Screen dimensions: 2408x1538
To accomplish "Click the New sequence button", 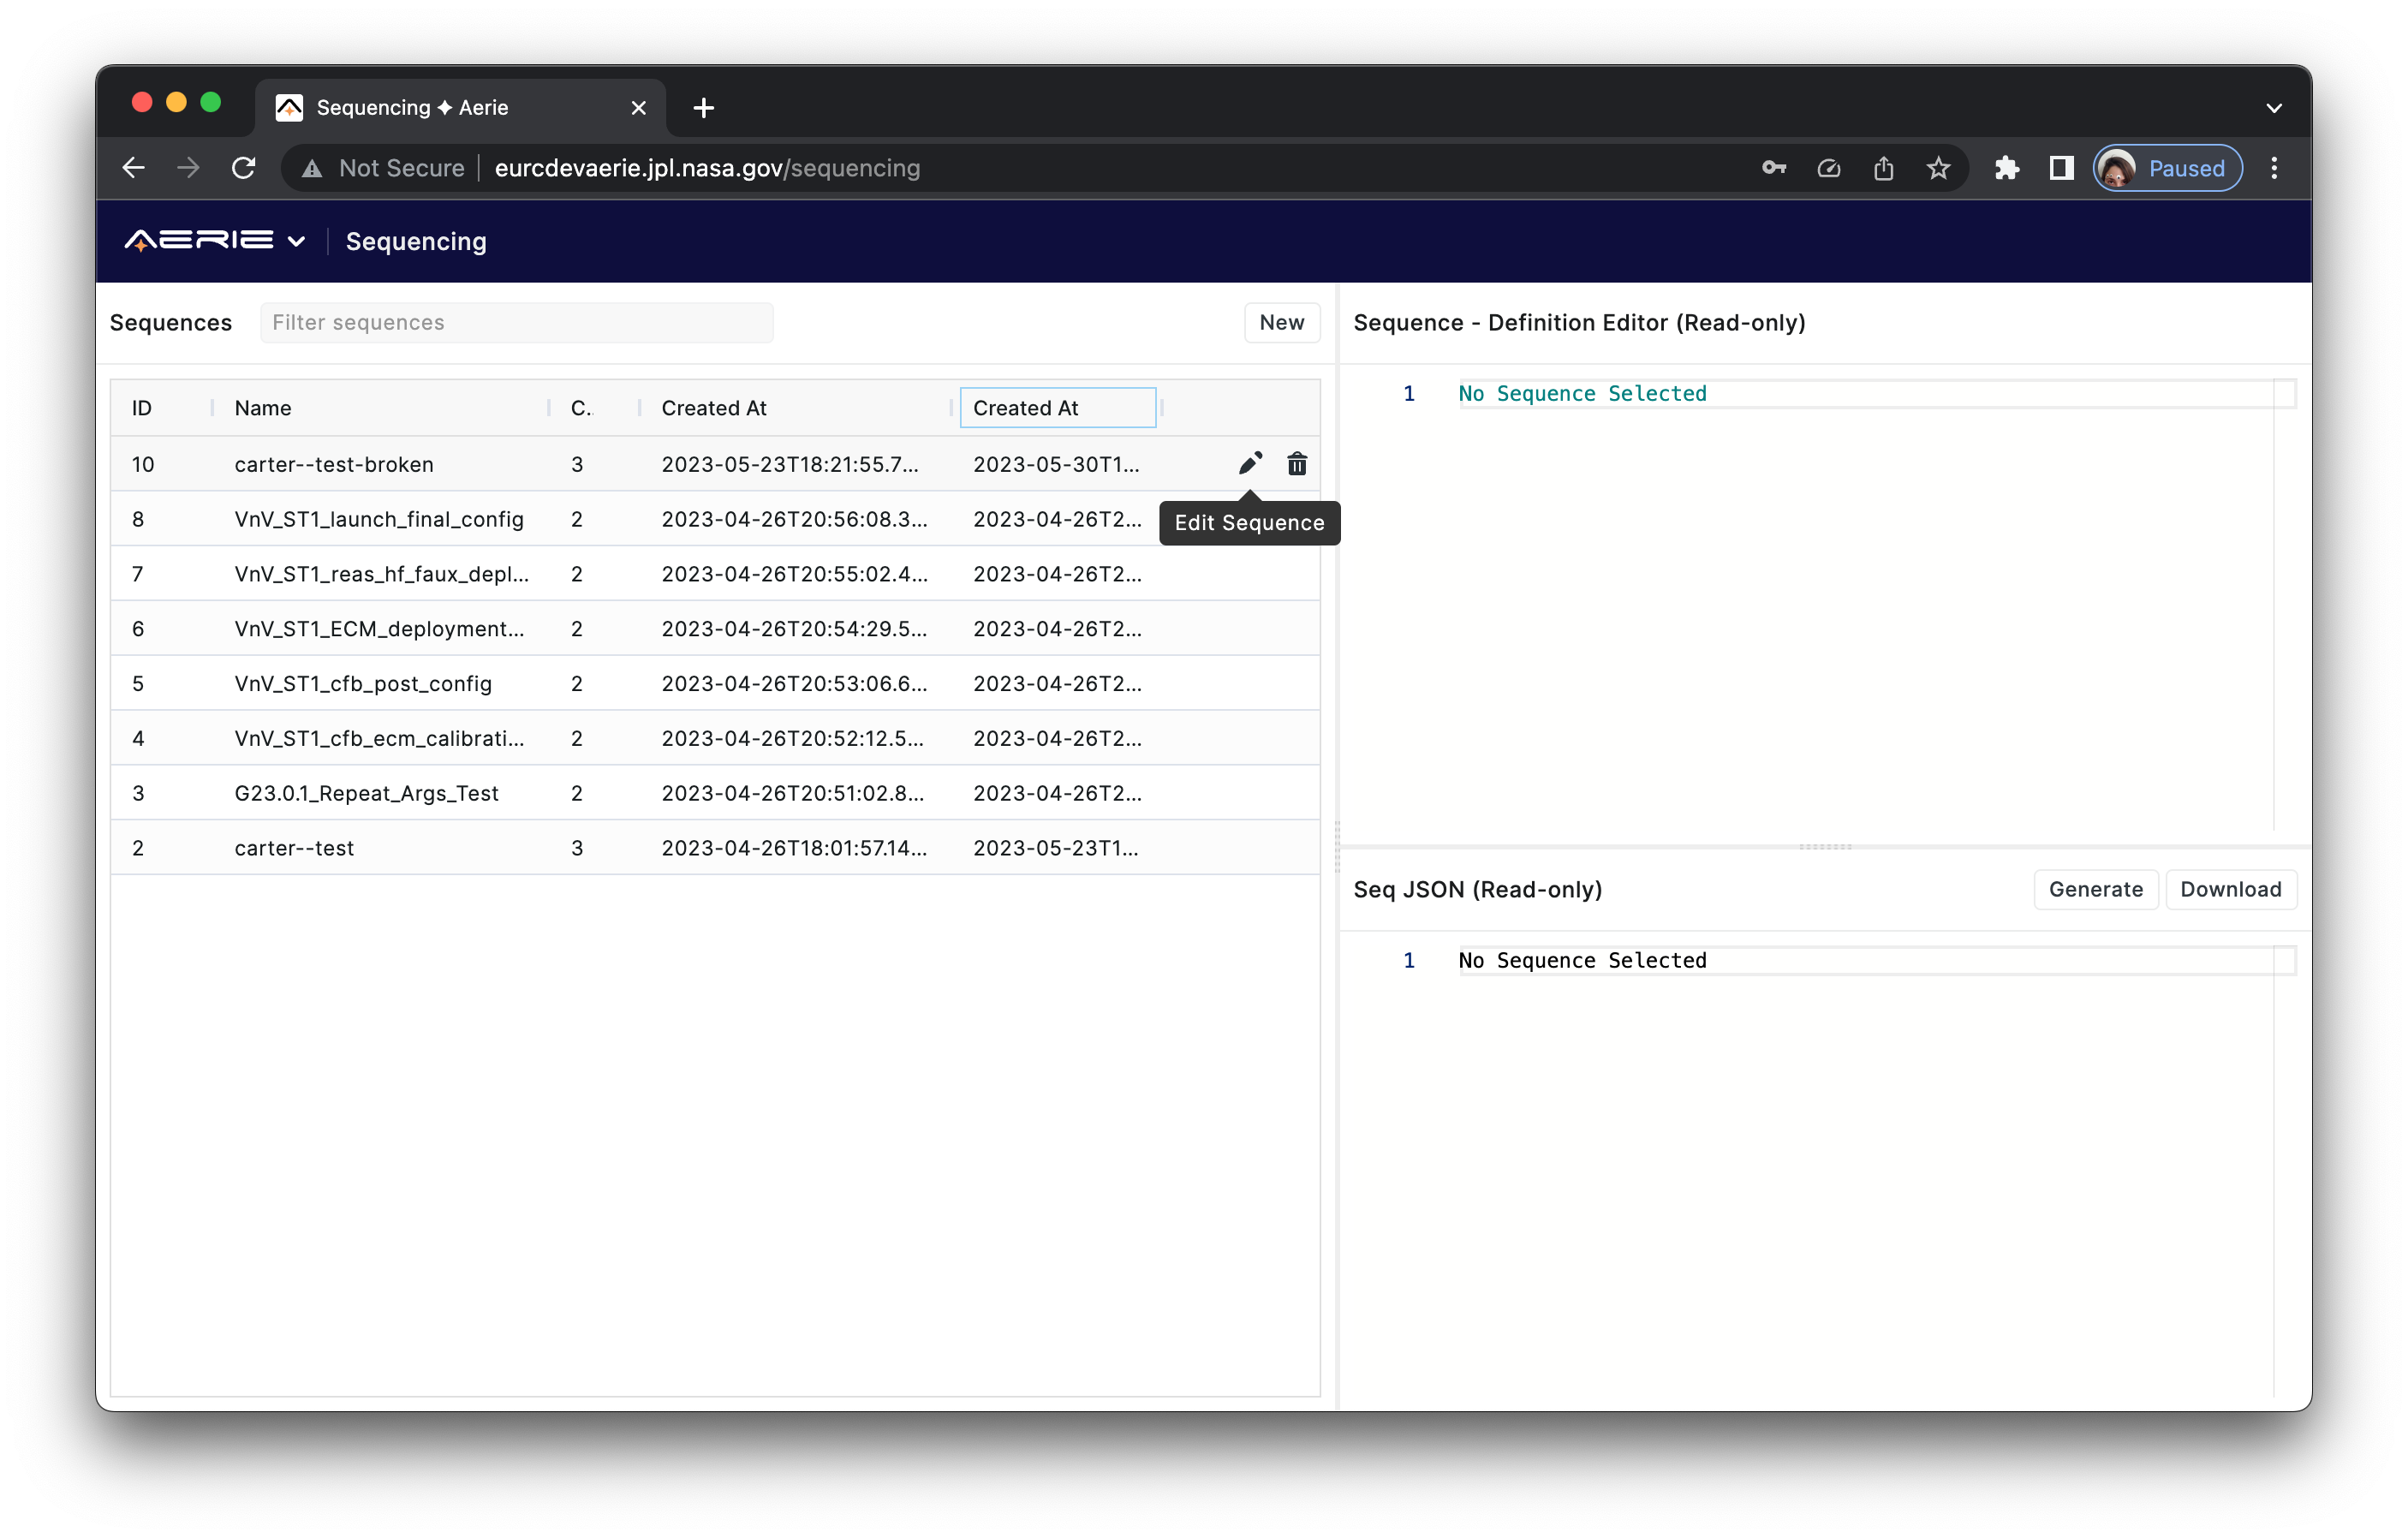I will pos(1281,322).
